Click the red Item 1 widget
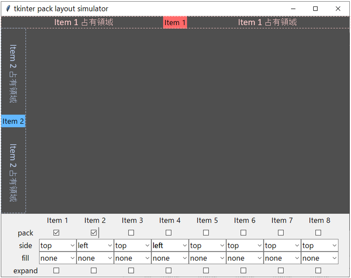The image size is (351, 278). click(x=175, y=22)
